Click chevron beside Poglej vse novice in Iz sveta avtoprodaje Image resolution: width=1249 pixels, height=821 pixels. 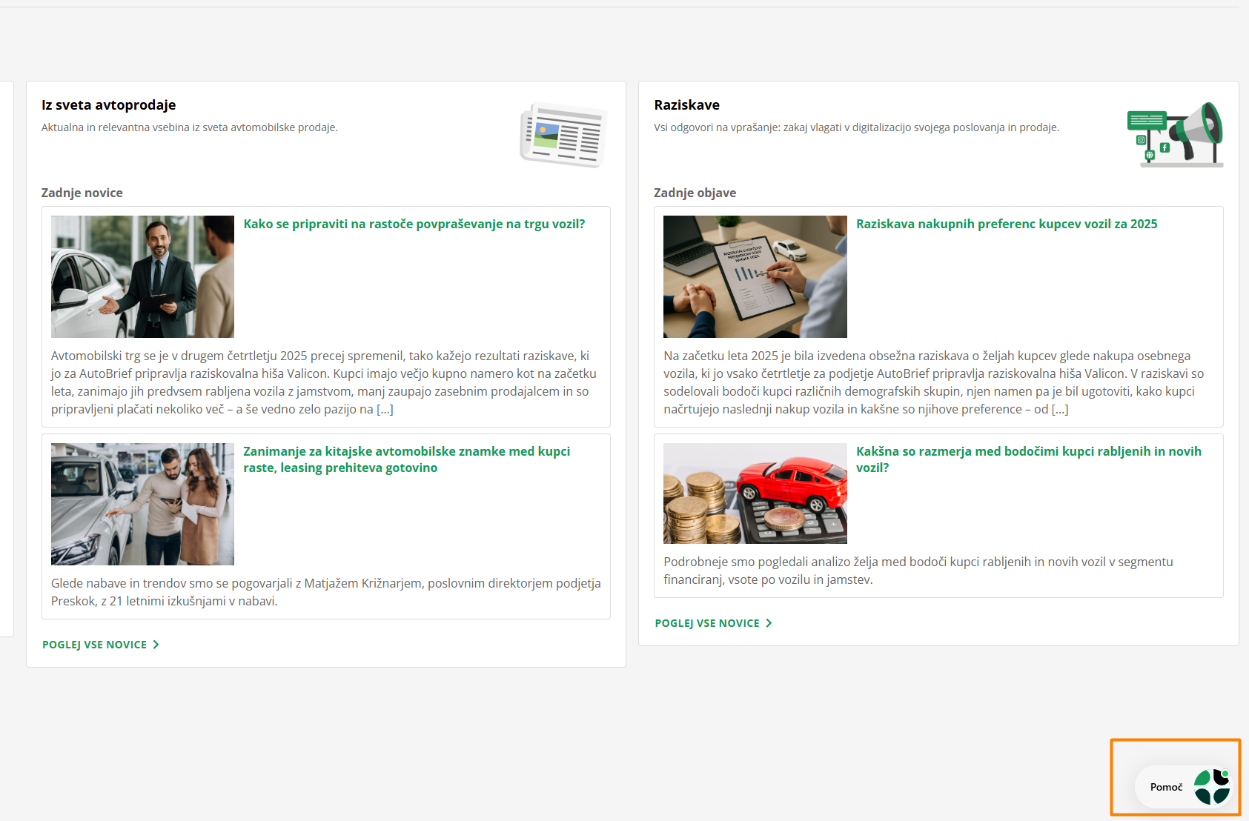(156, 645)
